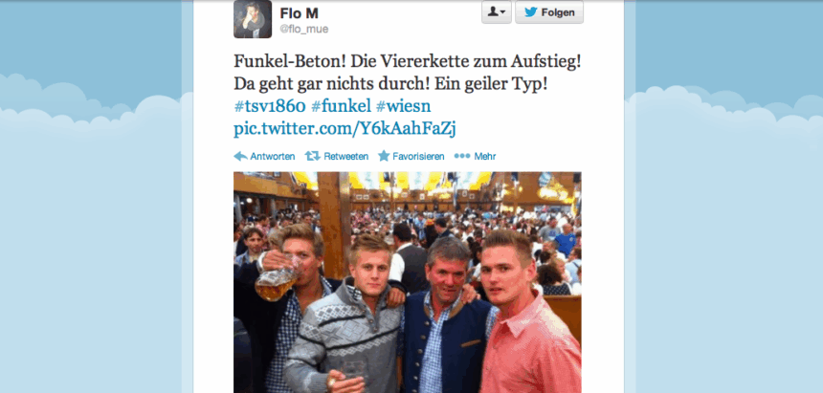Click the Flo M profile avatar

(253, 19)
